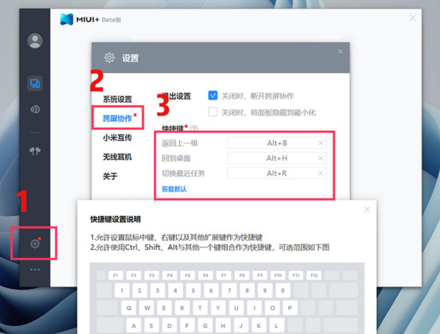Clear the Alt+R shortcut with X

pos(321,173)
